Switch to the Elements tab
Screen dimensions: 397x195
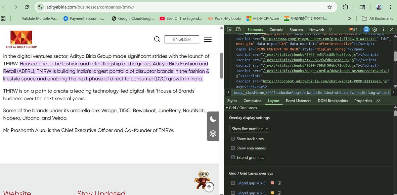tap(255, 30)
